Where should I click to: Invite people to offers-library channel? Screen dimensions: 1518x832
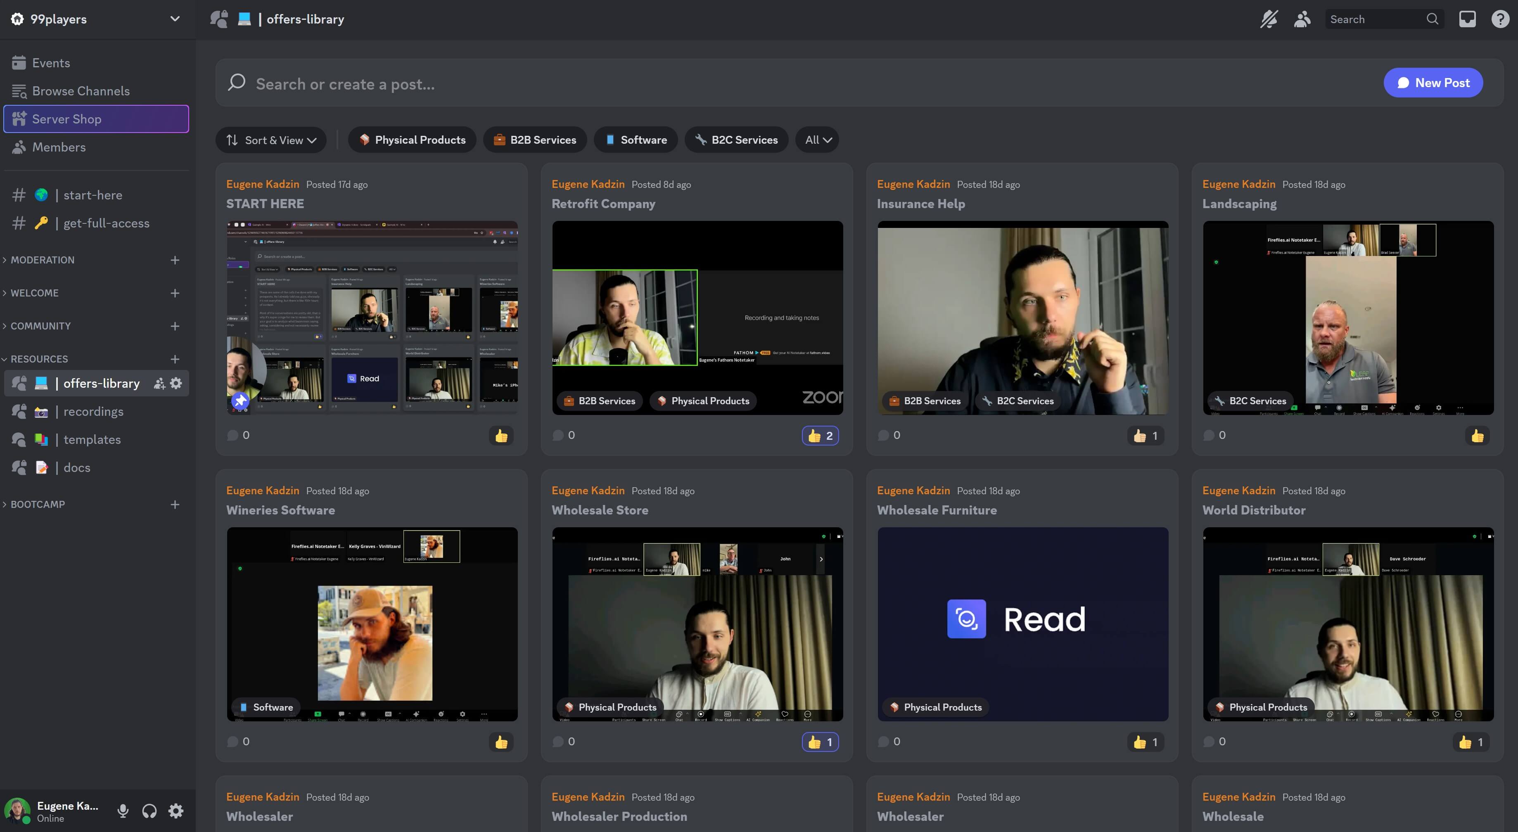click(x=159, y=383)
